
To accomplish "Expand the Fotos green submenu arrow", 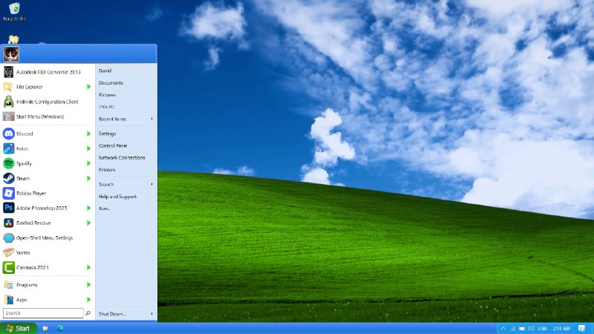I will (x=88, y=148).
